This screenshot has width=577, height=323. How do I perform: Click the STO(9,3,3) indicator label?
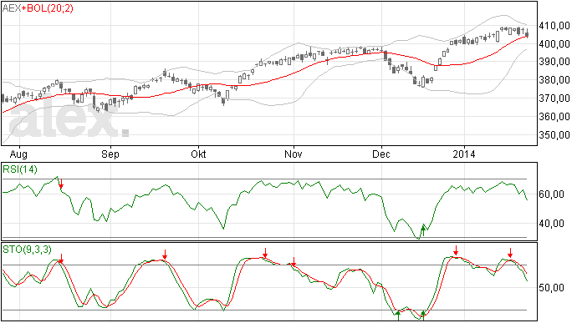(27, 250)
